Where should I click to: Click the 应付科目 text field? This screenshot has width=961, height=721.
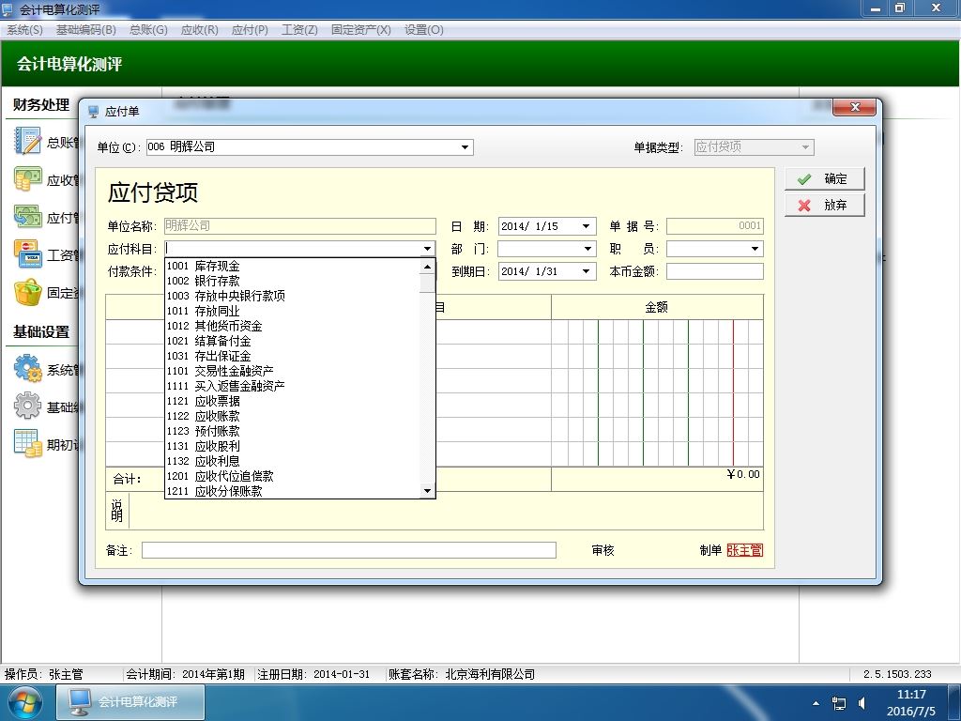[293, 249]
